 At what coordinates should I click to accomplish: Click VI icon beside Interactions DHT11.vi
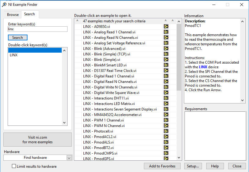(x=166, y=98)
